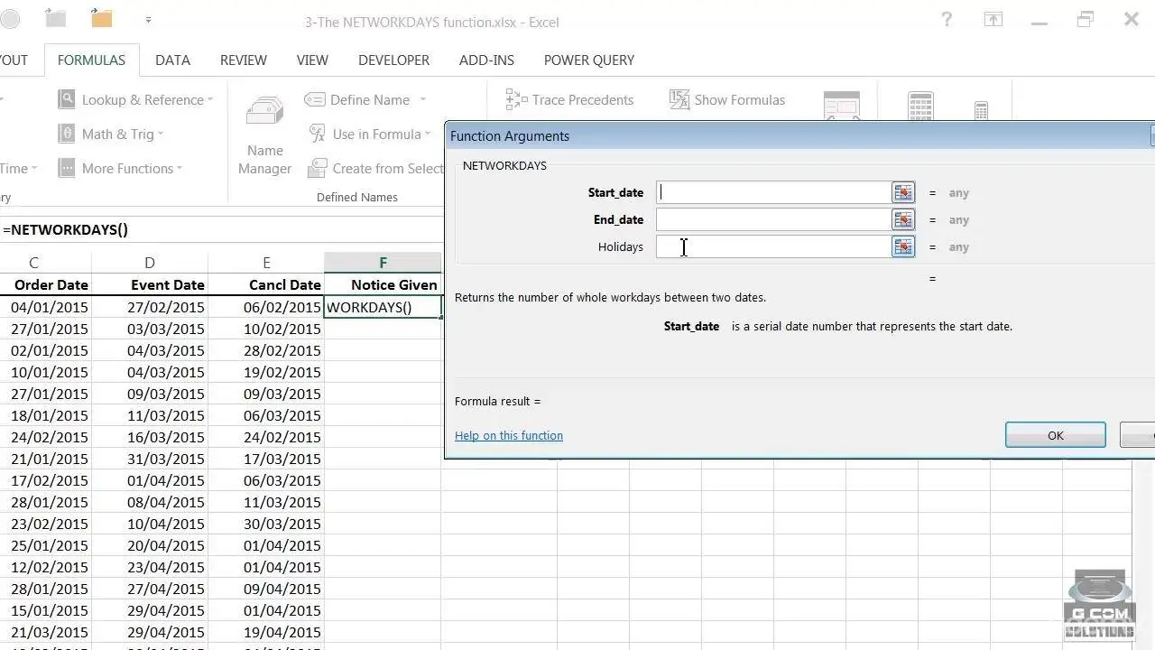1155x650 pixels.
Task: Open the ADD-INS tab
Action: [486, 60]
